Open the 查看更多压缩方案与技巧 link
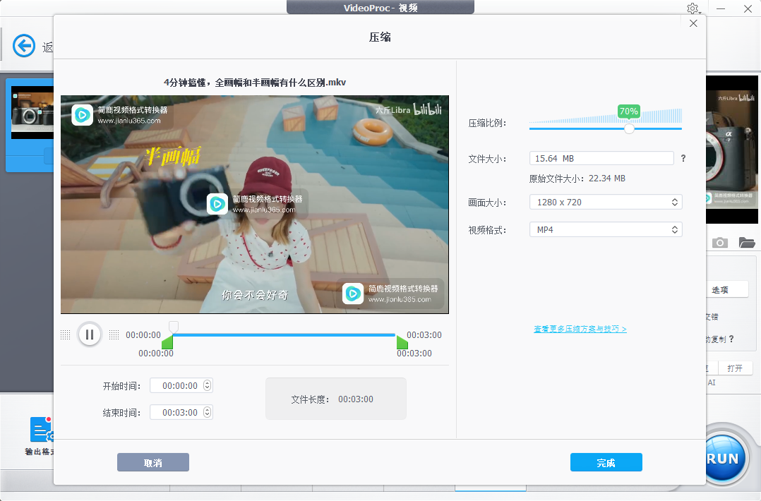This screenshot has width=761, height=501. click(580, 329)
